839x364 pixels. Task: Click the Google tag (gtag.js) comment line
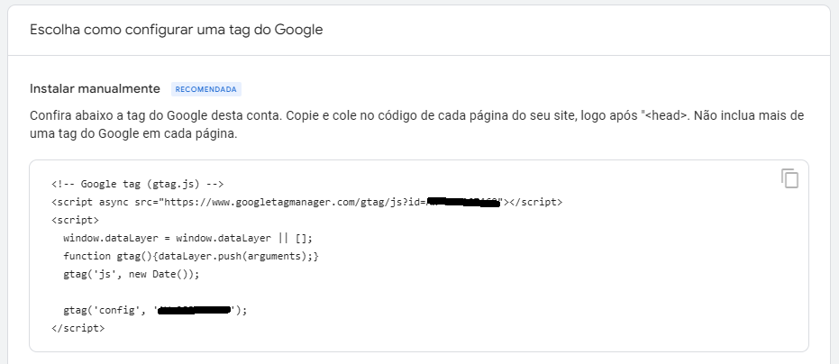(138, 184)
